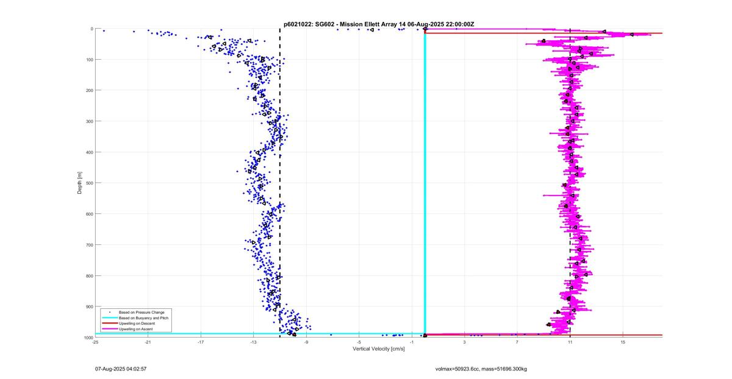732x379 pixels.
Task: Click the velocity tick label "-9"
Action: click(x=306, y=342)
